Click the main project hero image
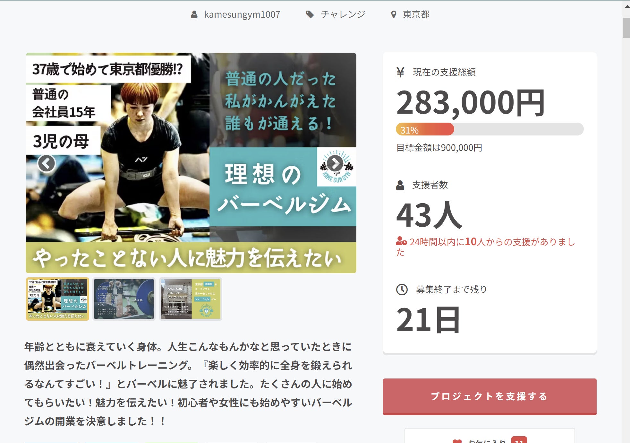Screen dimensions: 630x443 pyautogui.click(x=191, y=163)
